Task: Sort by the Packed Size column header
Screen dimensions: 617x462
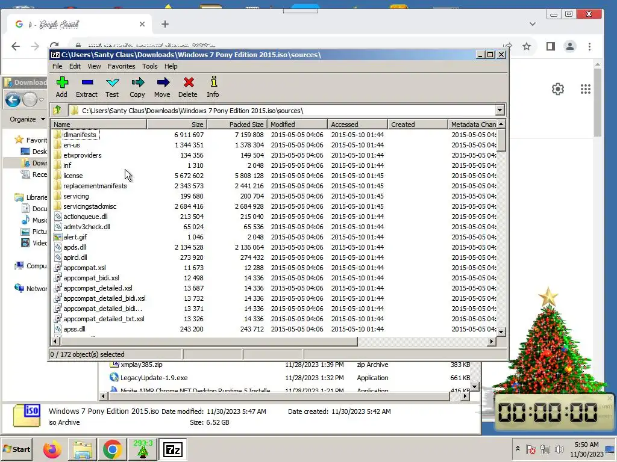Action: (237, 124)
